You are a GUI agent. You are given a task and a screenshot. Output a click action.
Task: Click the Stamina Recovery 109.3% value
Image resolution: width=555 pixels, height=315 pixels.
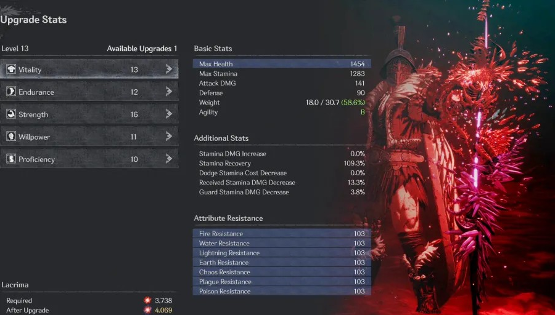point(355,163)
